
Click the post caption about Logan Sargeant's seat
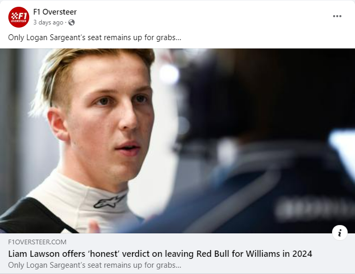click(x=94, y=38)
